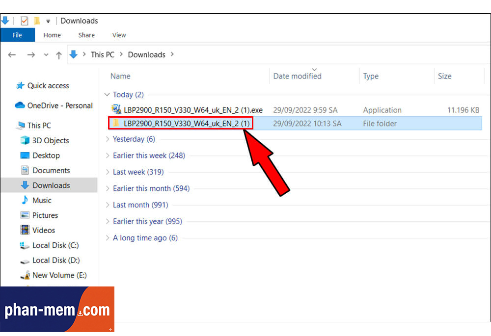Switch to the Share ribbon tab
The height and width of the screenshot is (336, 491).
(86, 35)
